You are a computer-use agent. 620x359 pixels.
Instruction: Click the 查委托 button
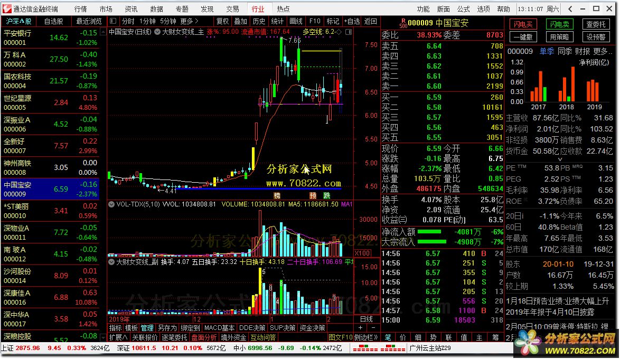click(596, 24)
